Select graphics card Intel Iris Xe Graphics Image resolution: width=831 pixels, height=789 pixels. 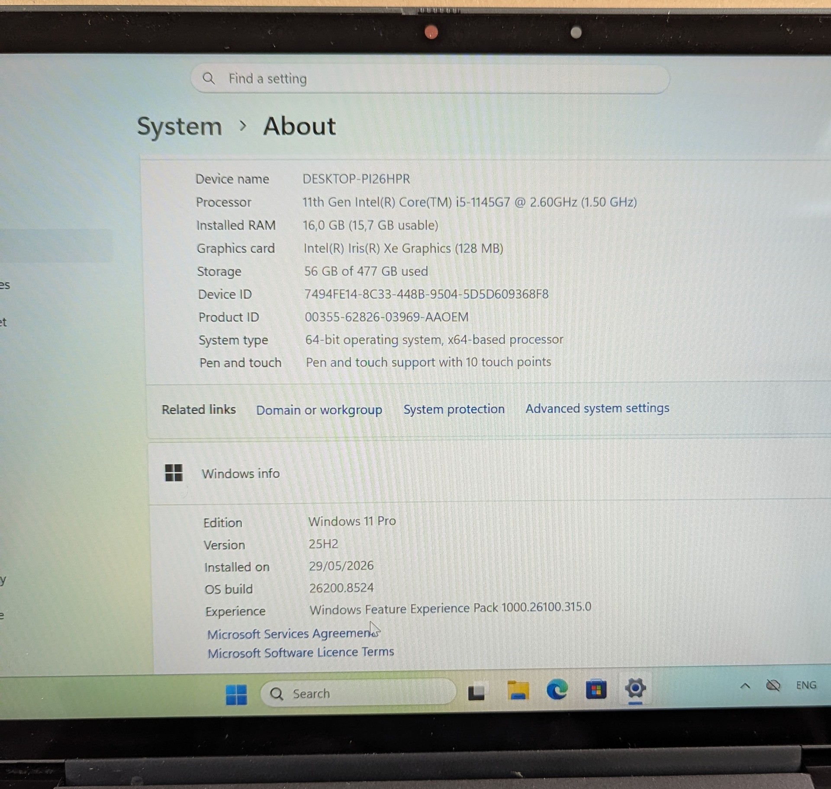[x=403, y=248]
